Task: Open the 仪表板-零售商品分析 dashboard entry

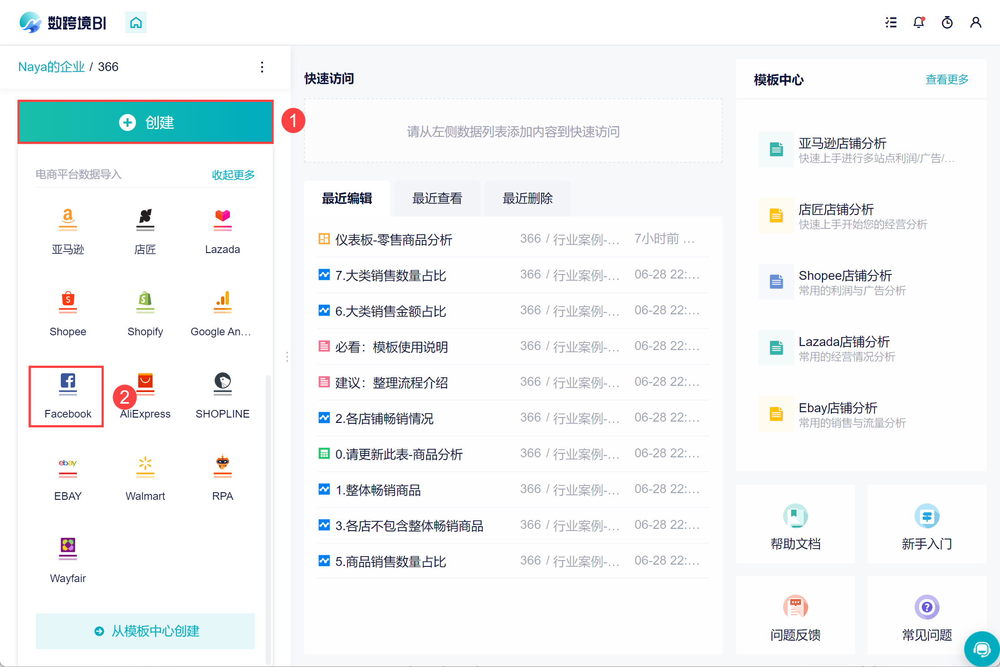Action: pyautogui.click(x=394, y=240)
